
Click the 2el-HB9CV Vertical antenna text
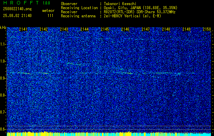133,16
